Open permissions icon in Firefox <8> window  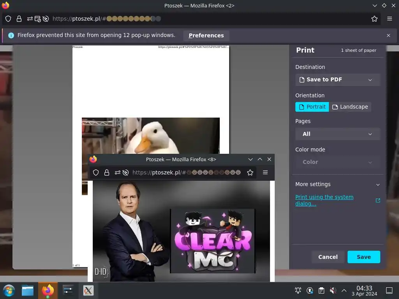pyautogui.click(x=117, y=172)
